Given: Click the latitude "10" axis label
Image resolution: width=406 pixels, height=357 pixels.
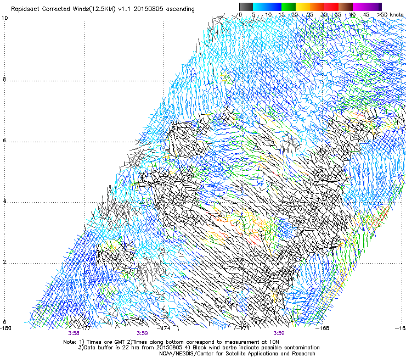Looking at the screenshot, I should [x=4, y=18].
